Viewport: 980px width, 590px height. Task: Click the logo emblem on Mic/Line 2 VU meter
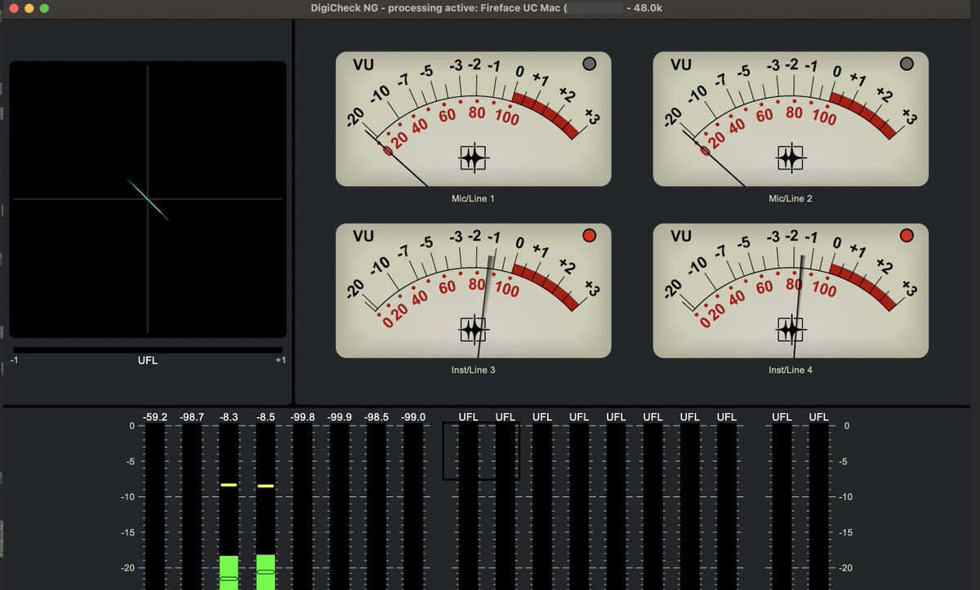pos(790,158)
